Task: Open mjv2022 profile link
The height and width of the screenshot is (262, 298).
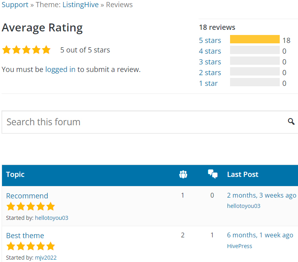Action: pyautogui.click(x=46, y=258)
